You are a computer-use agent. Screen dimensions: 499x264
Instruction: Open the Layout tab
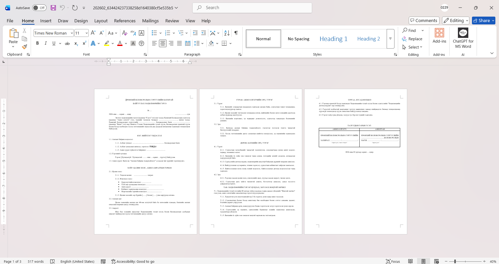coord(101,21)
